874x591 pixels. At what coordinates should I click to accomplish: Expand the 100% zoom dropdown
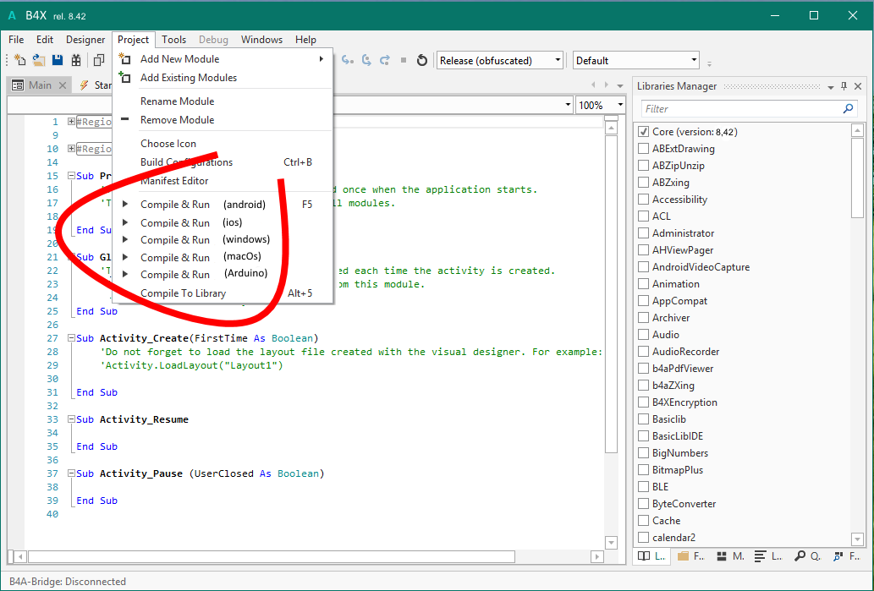(620, 105)
